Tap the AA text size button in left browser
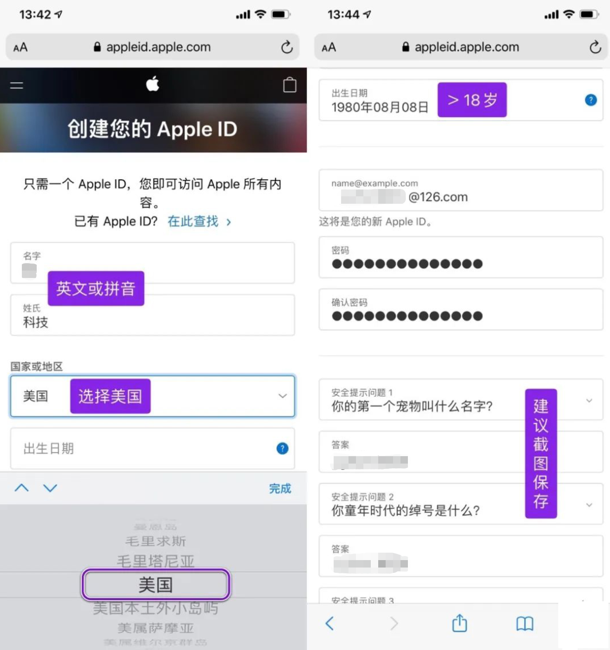This screenshot has width=610, height=650. [x=20, y=47]
